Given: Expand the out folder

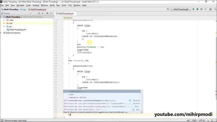Looking at the screenshot, I should pyautogui.click(x=4, y=23).
